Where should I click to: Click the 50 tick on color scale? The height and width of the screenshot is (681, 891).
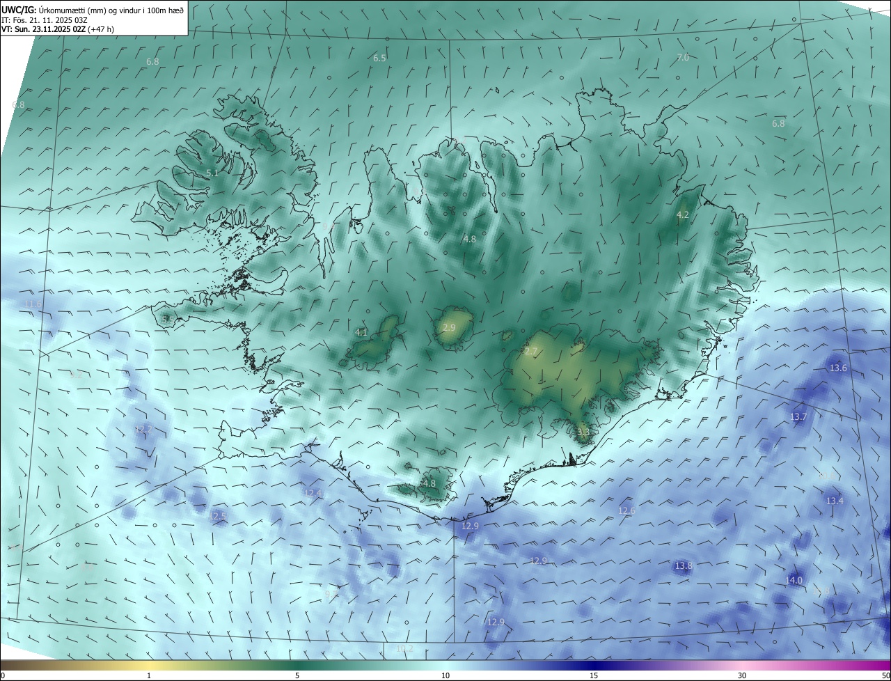point(885,675)
